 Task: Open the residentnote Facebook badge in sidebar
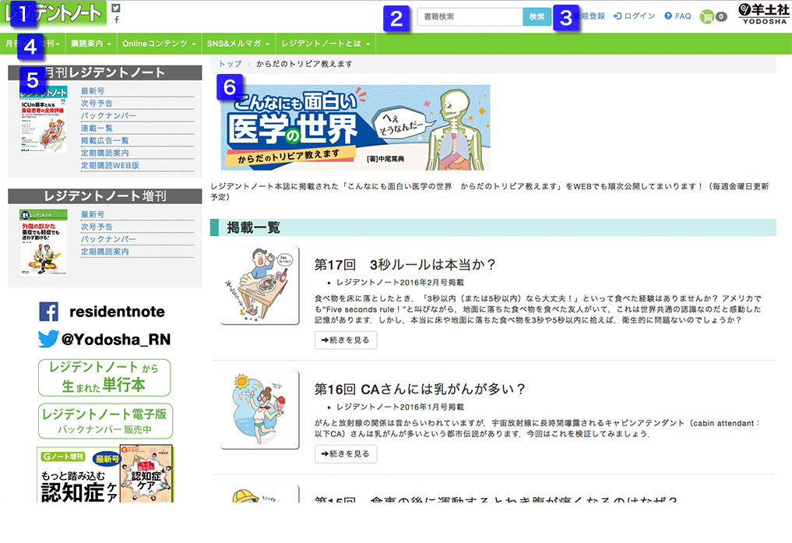(102, 312)
